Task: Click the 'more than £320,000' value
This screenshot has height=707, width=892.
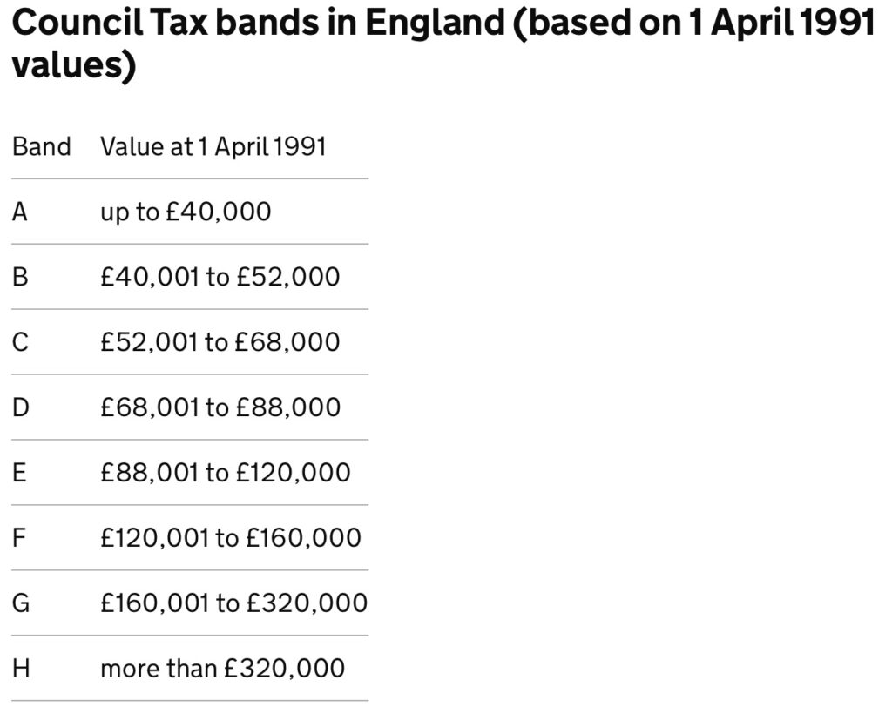Action: [x=222, y=669]
